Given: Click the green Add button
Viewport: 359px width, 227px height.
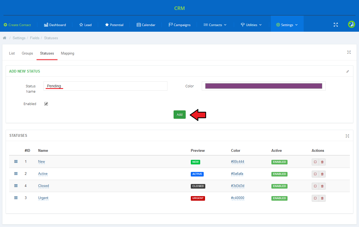Looking at the screenshot, I should (180, 114).
